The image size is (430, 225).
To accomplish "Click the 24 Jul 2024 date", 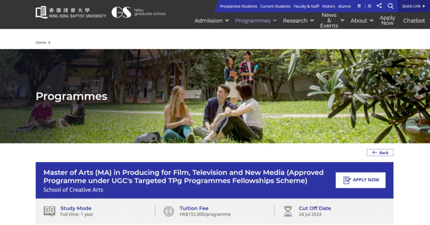I will click(310, 214).
